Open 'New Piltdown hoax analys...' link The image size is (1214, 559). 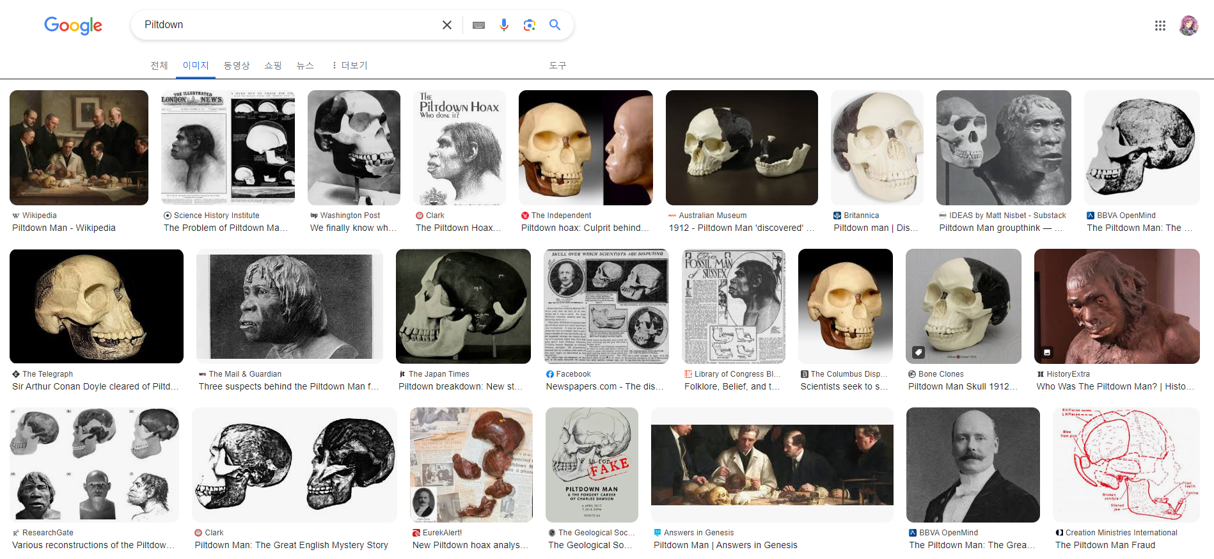coord(470,545)
